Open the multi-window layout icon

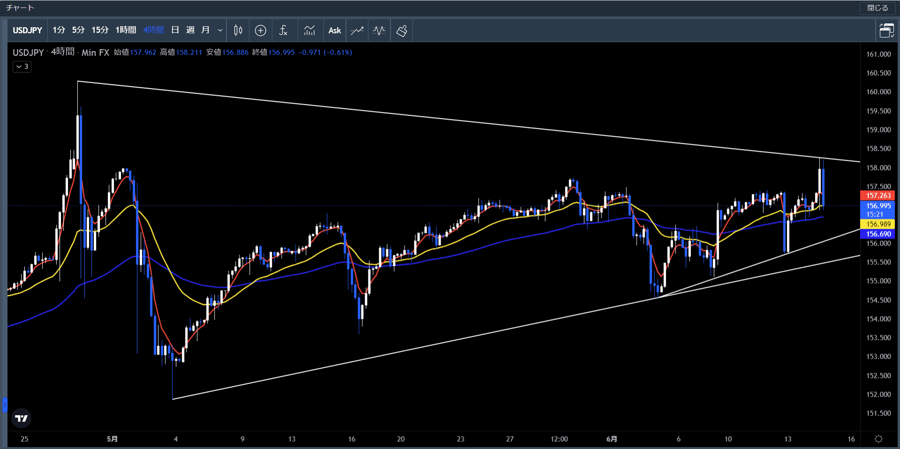click(x=886, y=30)
